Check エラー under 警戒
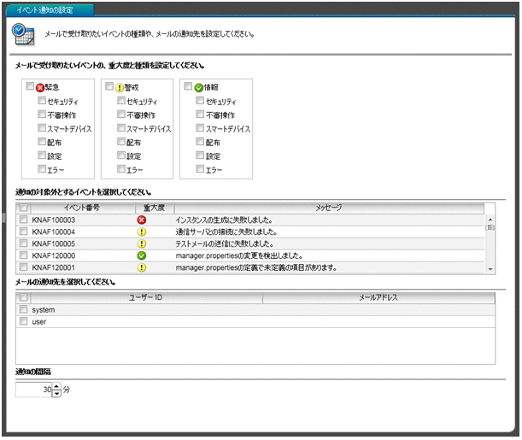522x440 pixels. click(x=121, y=169)
